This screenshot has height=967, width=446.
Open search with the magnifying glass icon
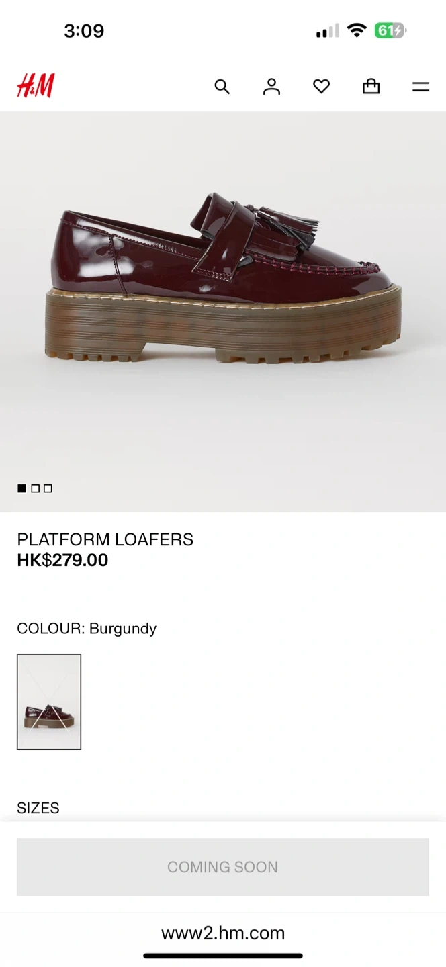click(x=222, y=86)
